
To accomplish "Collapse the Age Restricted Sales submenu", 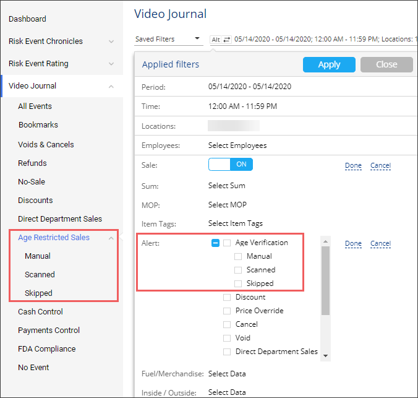I will [111, 238].
